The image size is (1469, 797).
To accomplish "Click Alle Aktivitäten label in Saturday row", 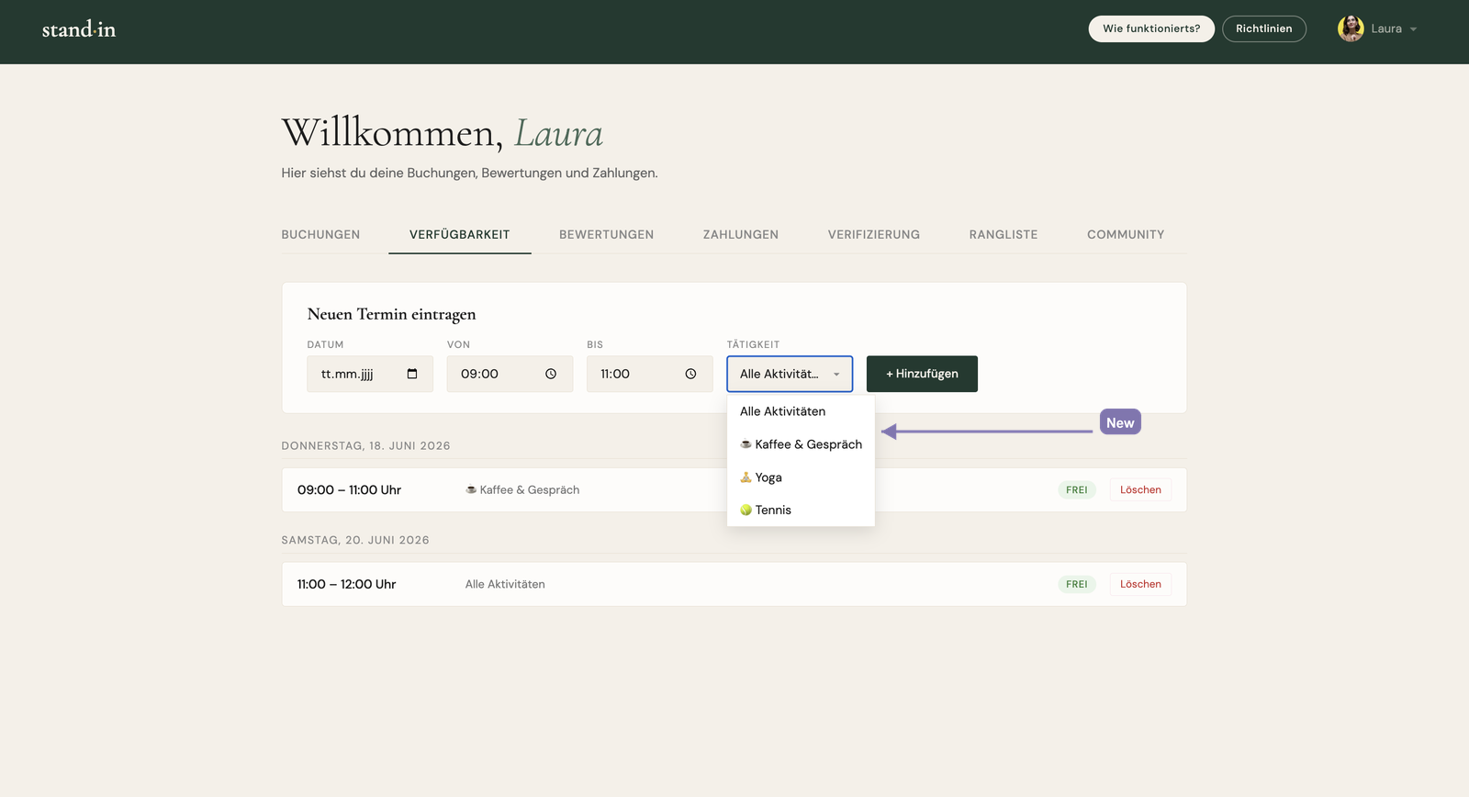I will point(505,584).
